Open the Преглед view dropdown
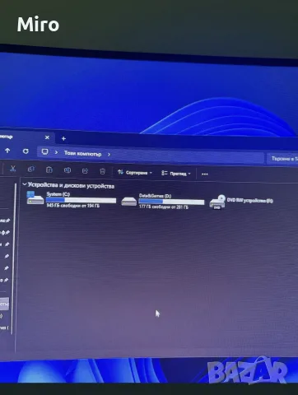The width and height of the screenshot is (298, 395). click(176, 174)
